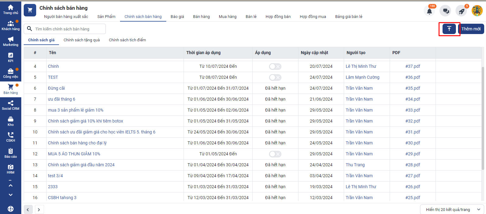
Task: Toggle MUA 5 ÁO THUN GIẢM 10% switch
Action: [275, 154]
